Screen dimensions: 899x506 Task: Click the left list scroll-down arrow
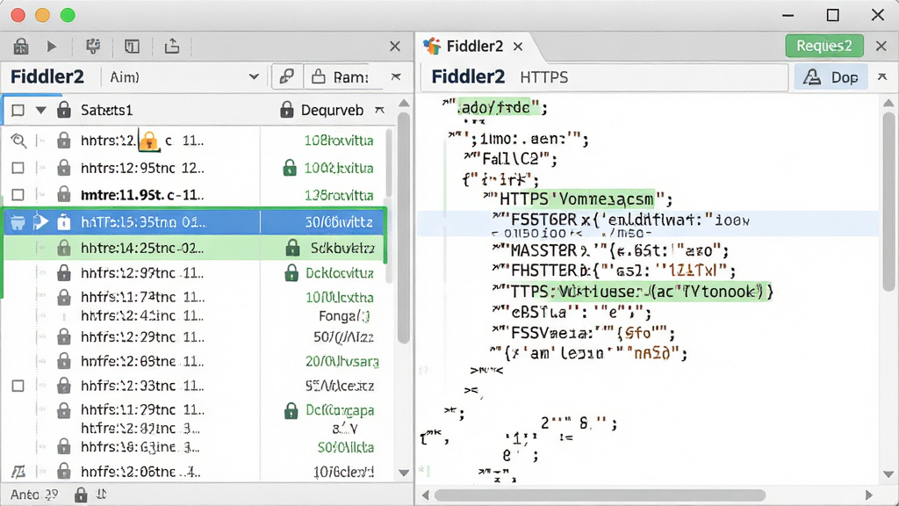[404, 473]
